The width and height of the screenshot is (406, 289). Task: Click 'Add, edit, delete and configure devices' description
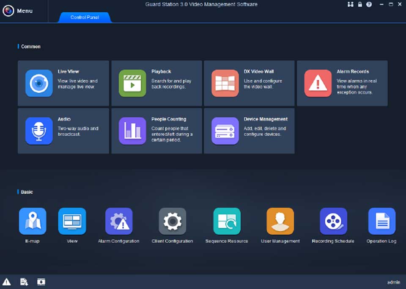coord(265,131)
